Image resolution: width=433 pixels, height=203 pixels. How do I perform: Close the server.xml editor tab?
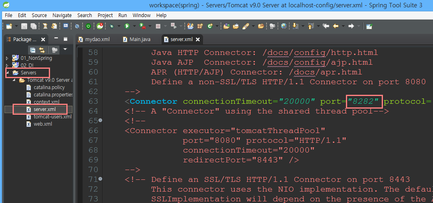pyautogui.click(x=198, y=39)
